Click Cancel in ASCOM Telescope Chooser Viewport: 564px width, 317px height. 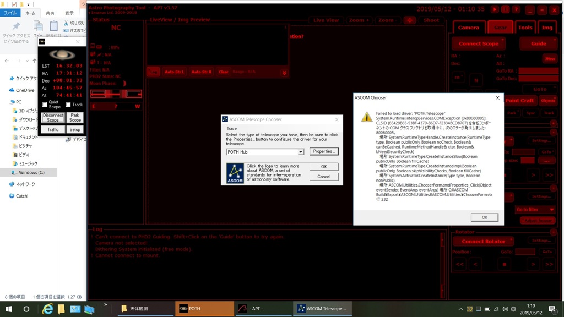(324, 177)
